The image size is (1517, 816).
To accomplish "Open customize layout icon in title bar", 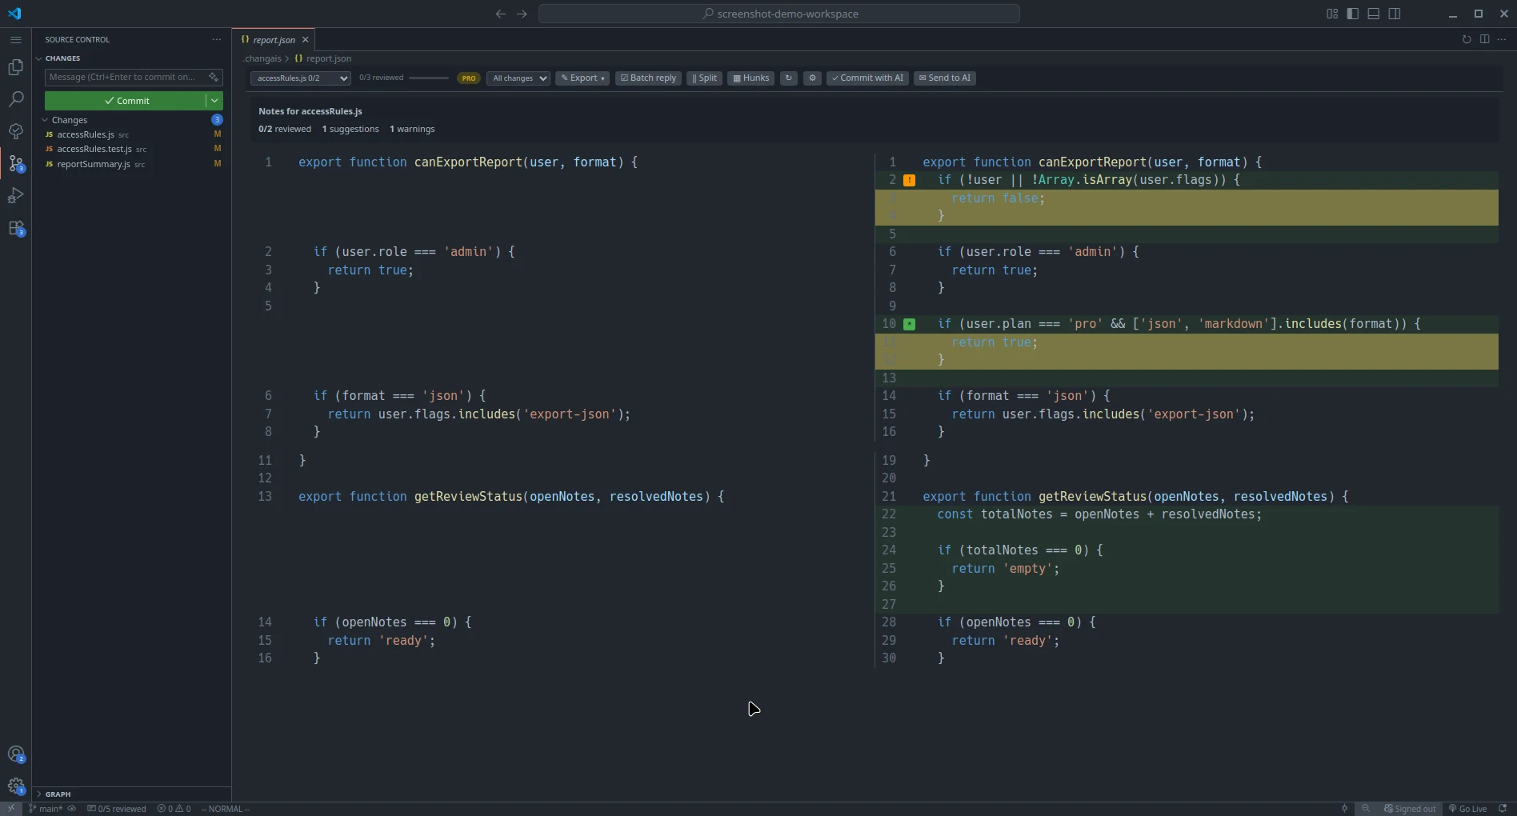I will pyautogui.click(x=1332, y=14).
